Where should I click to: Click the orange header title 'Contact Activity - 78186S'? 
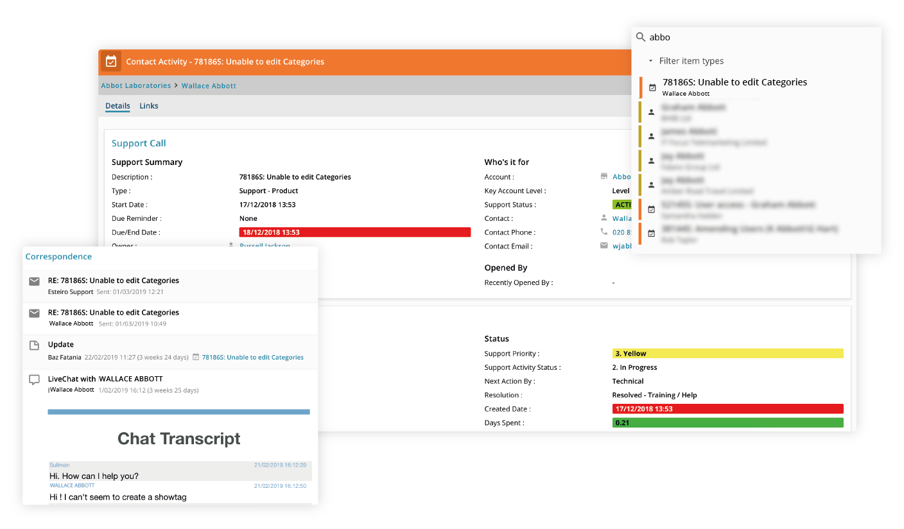(225, 62)
